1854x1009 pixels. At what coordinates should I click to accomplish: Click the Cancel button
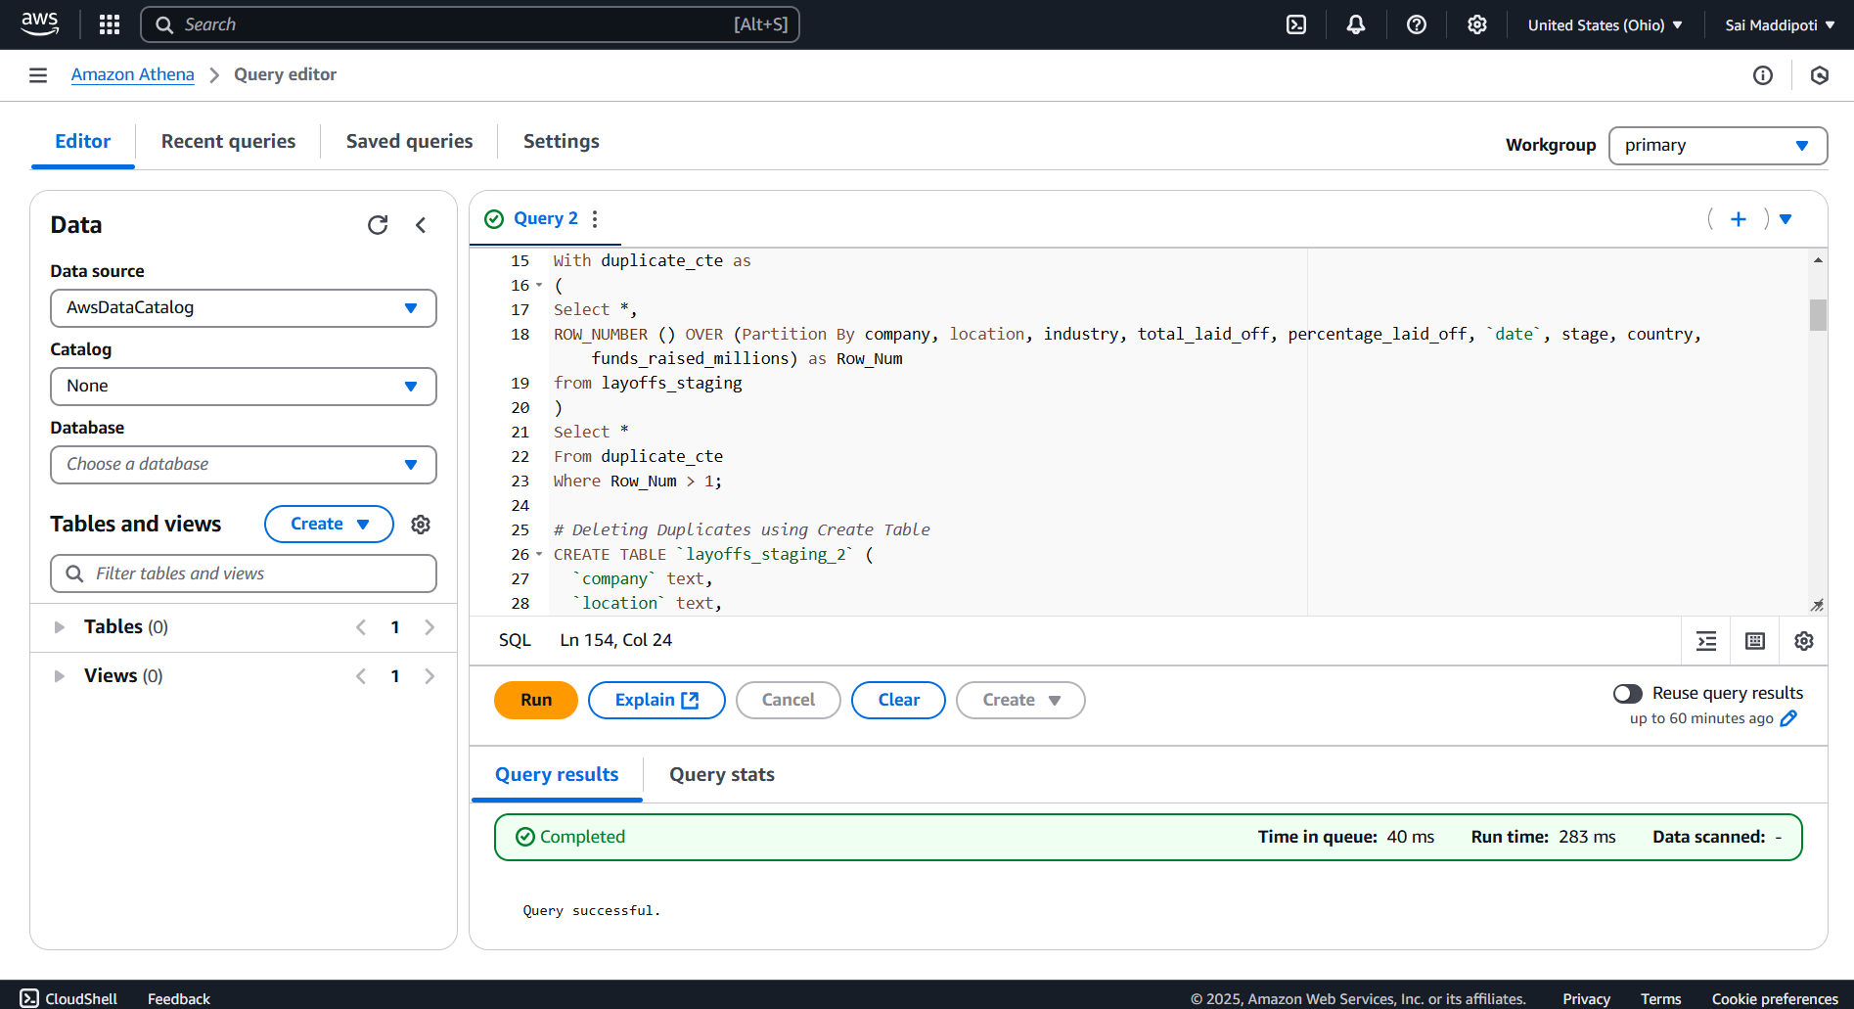(x=789, y=701)
